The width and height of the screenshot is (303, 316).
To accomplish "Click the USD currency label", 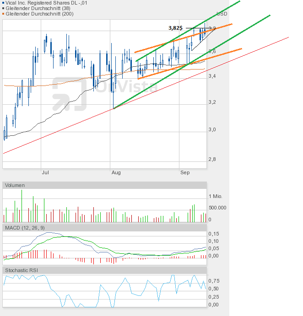I will [x=222, y=14].
